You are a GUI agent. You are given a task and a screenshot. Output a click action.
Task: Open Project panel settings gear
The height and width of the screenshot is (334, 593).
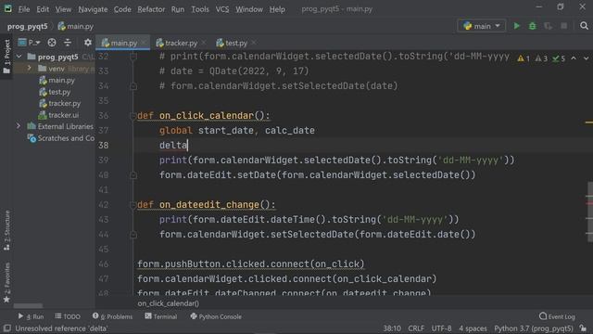pyautogui.click(x=88, y=43)
